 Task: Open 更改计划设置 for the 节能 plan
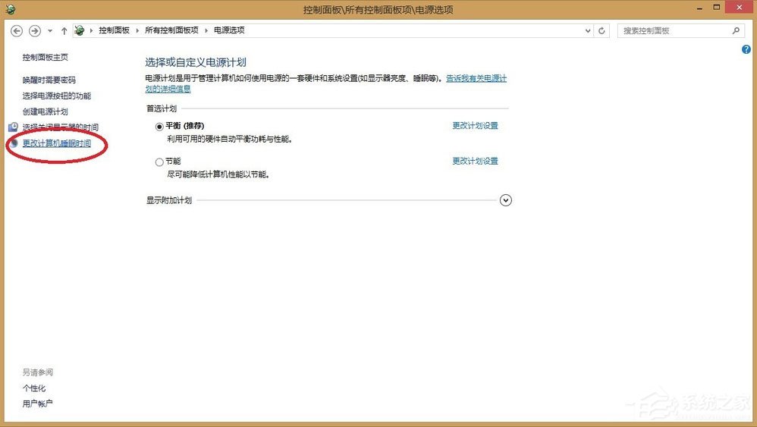475,161
